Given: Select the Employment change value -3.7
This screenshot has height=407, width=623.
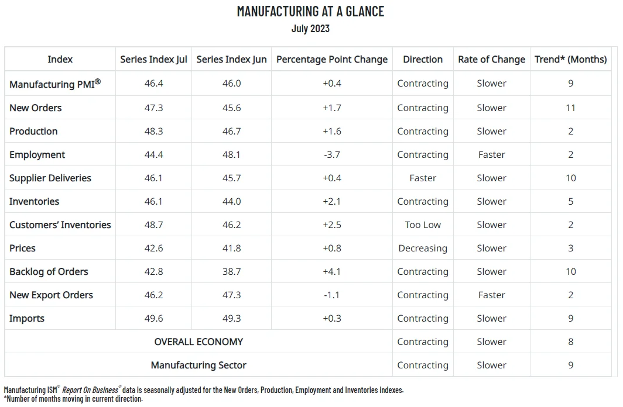Looking at the screenshot, I should (332, 155).
